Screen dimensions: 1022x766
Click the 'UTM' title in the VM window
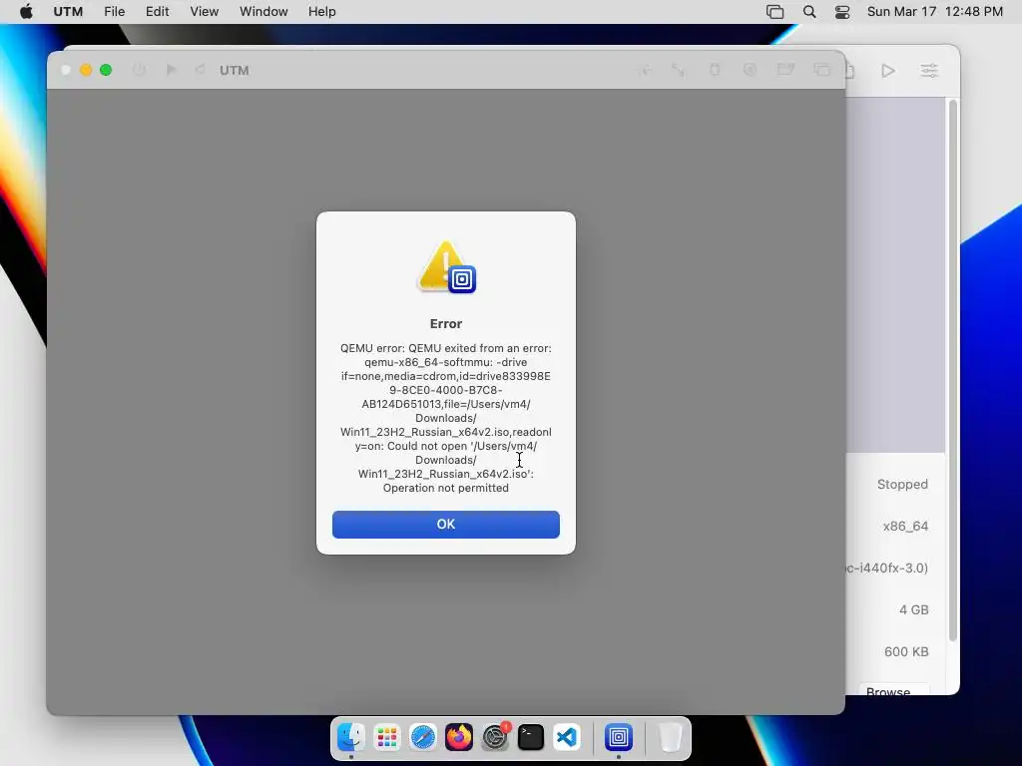(234, 71)
